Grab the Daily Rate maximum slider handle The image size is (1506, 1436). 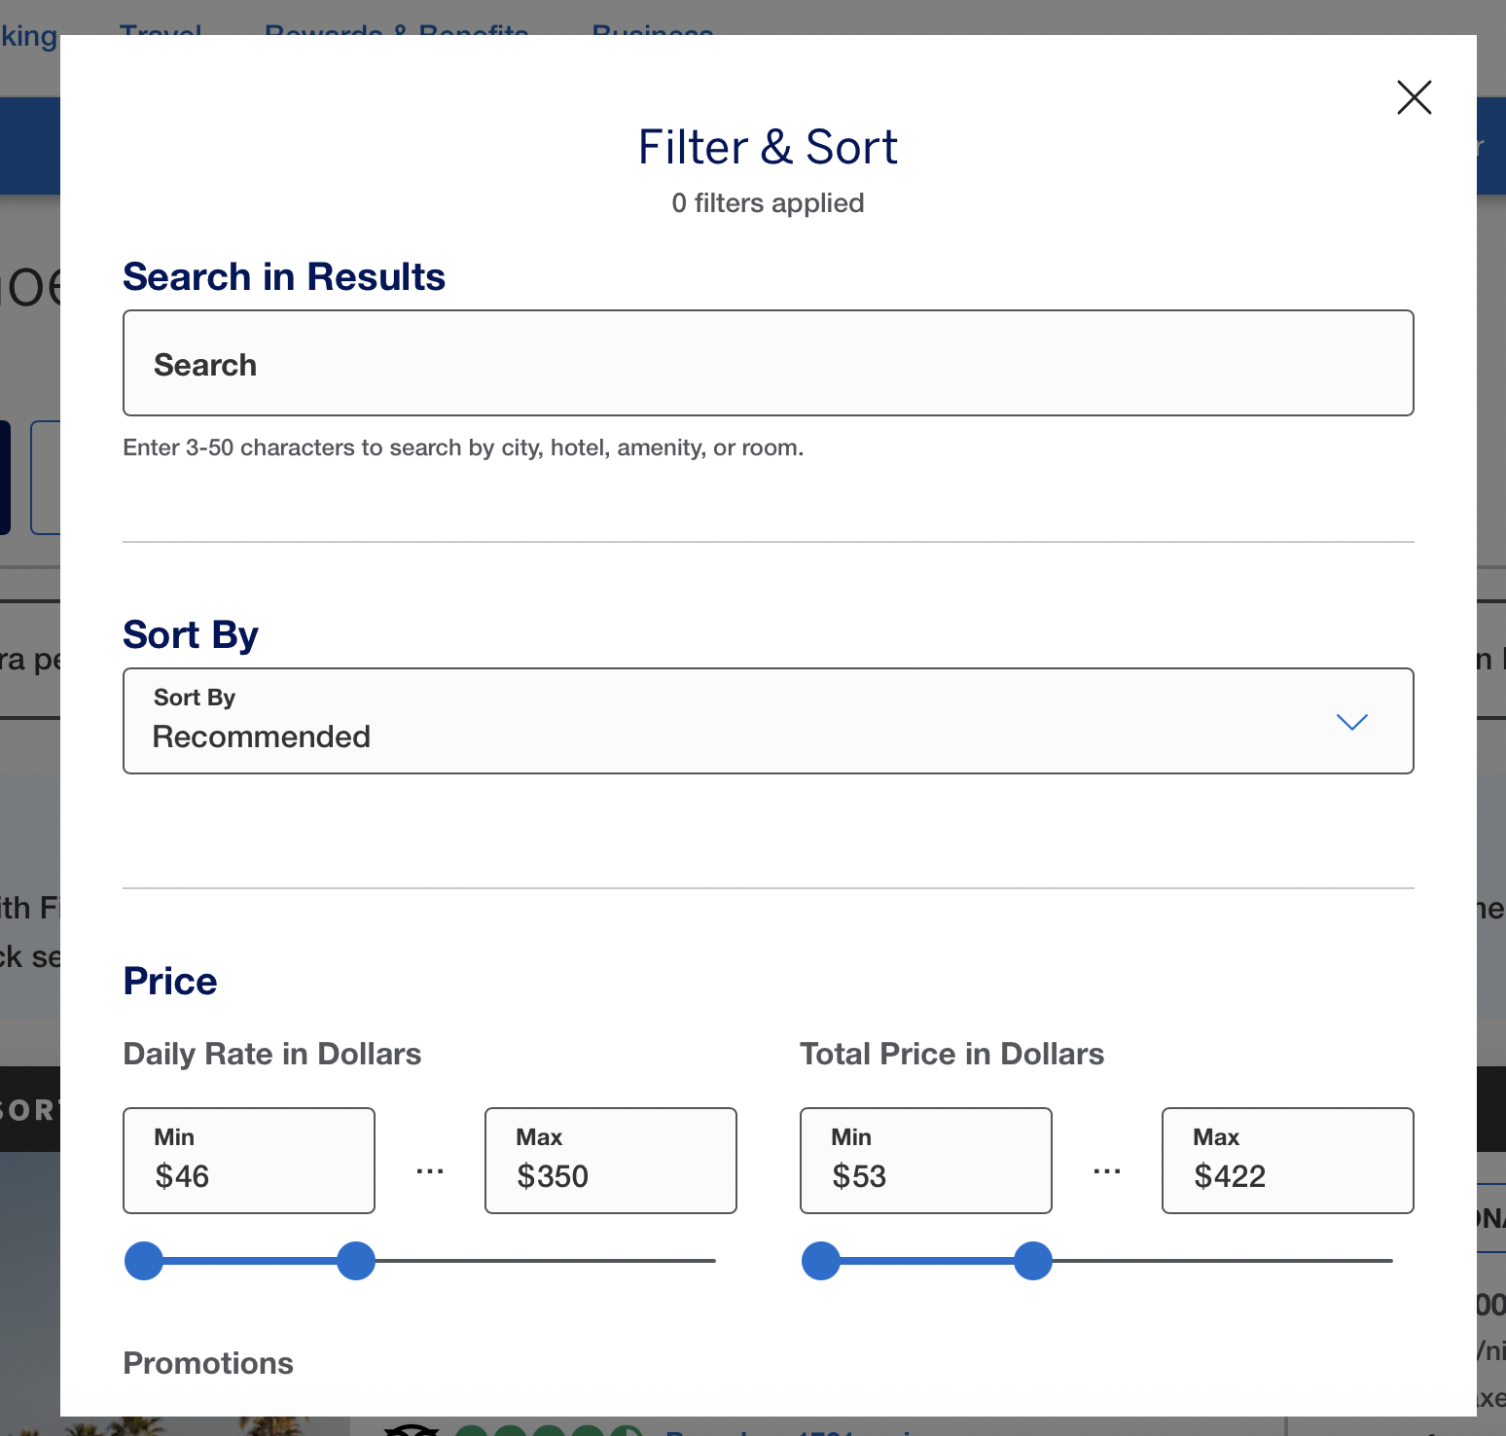[356, 1261]
